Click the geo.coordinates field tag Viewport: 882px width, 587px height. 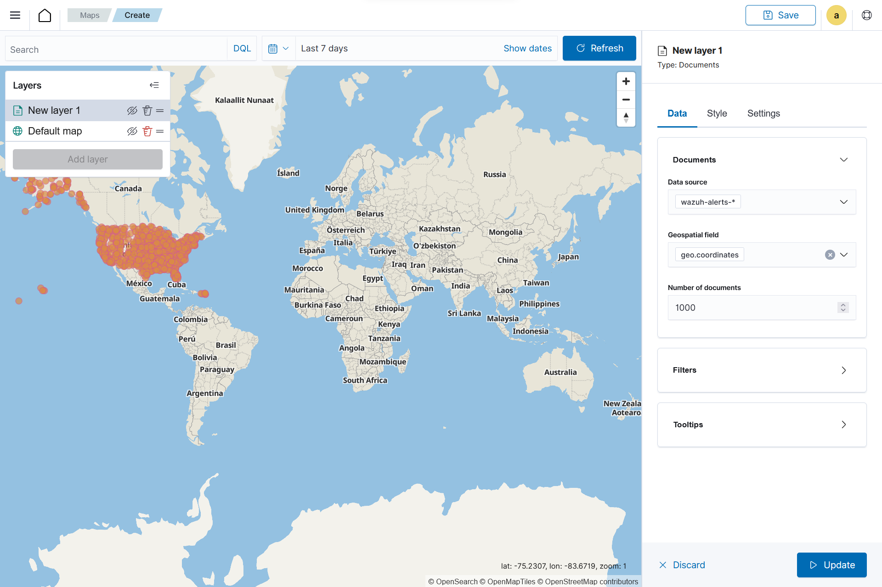click(709, 255)
